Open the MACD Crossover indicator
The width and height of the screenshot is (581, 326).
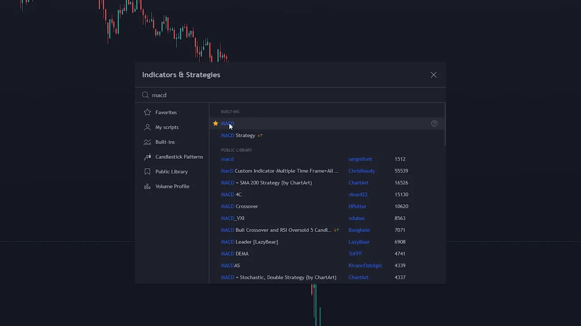tap(239, 206)
